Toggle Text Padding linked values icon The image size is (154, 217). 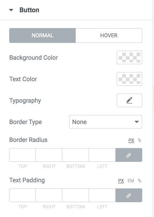pyautogui.click(x=129, y=195)
